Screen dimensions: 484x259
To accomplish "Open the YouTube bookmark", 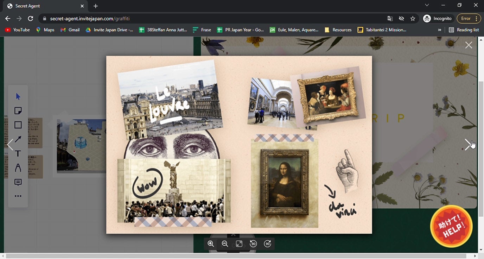I will pyautogui.click(x=18, y=30).
